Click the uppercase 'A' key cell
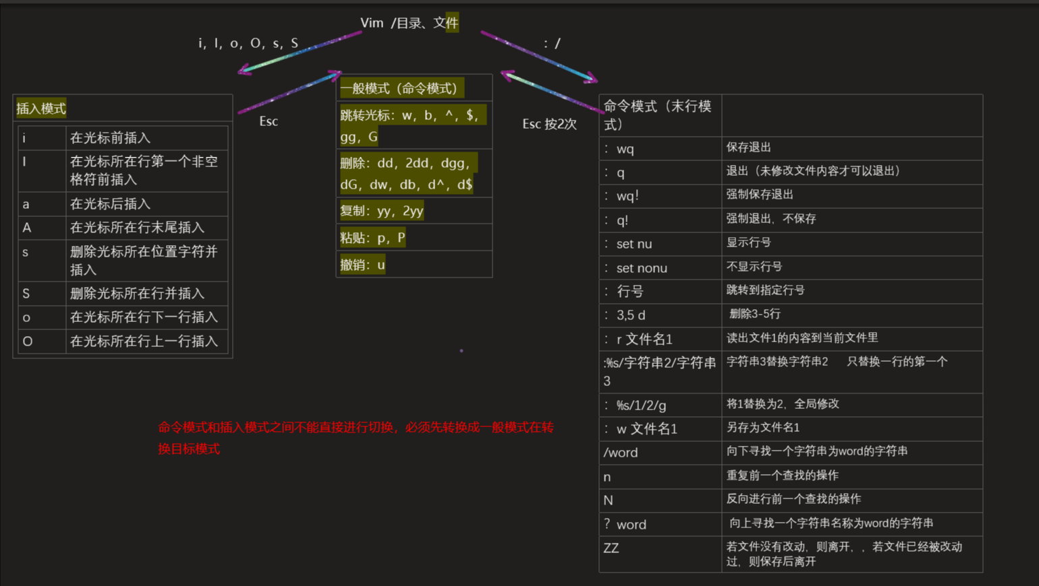1039x586 pixels. [x=42, y=228]
